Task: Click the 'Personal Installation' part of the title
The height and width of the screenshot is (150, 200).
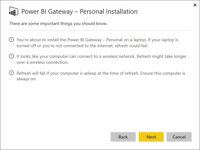Action: 109,12
